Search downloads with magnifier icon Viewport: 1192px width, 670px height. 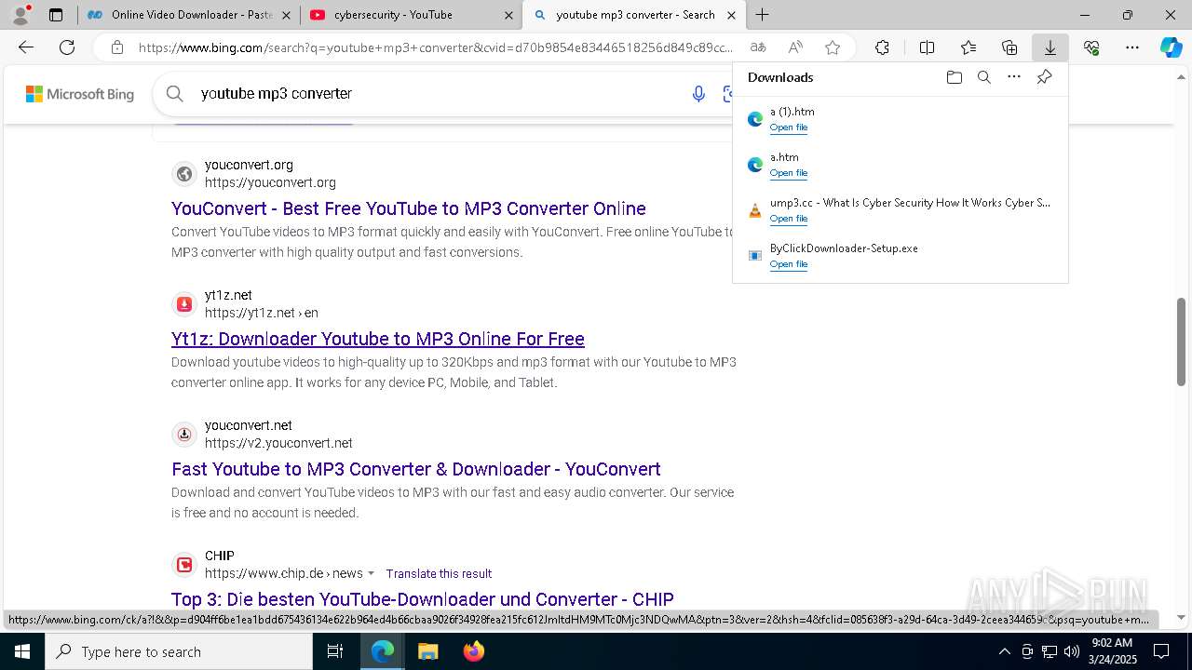(x=983, y=77)
